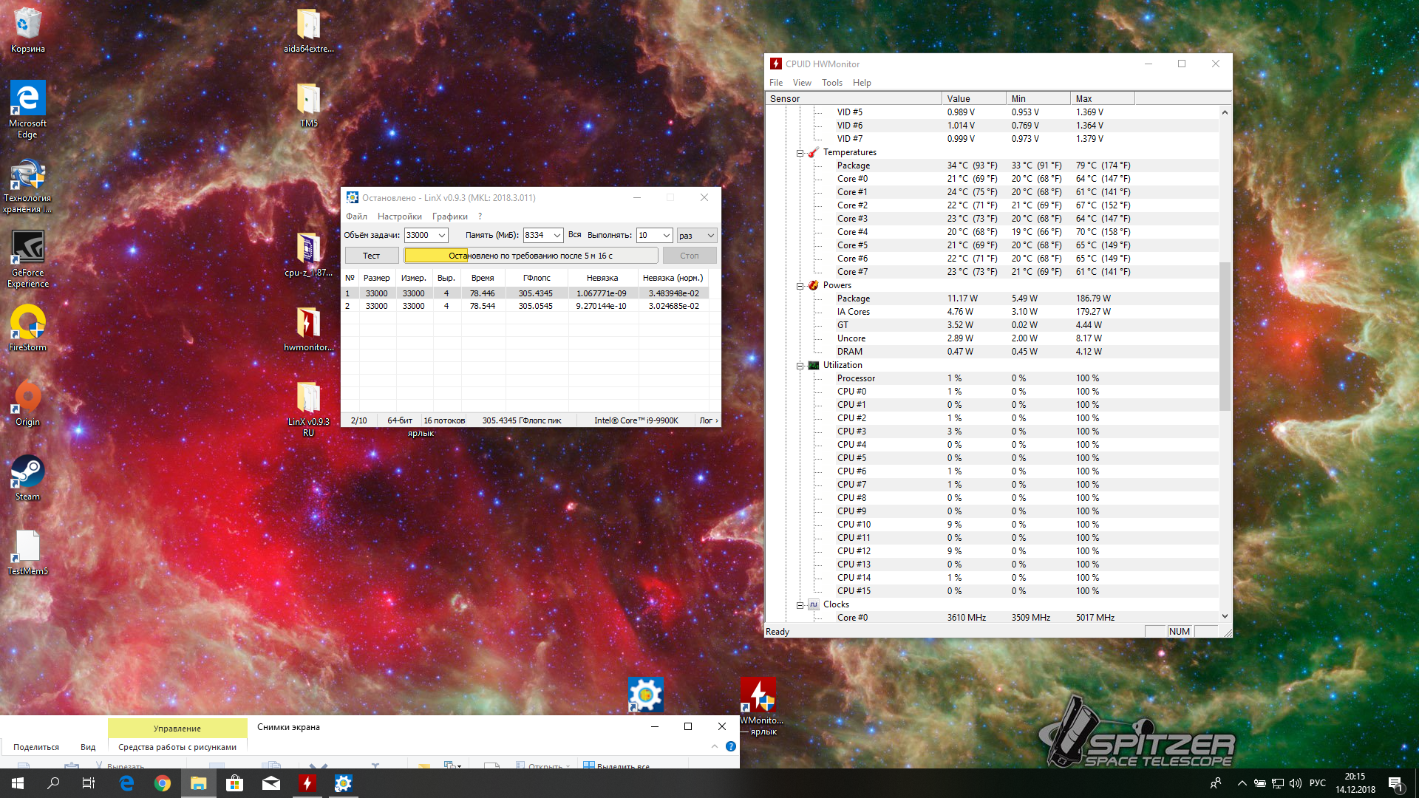Click the HWMonitor icon in taskbar
1419x798 pixels.
pyautogui.click(x=307, y=783)
